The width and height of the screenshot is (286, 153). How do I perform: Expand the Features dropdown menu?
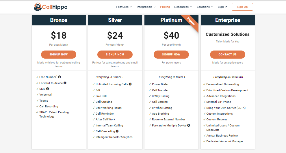tap(124, 7)
